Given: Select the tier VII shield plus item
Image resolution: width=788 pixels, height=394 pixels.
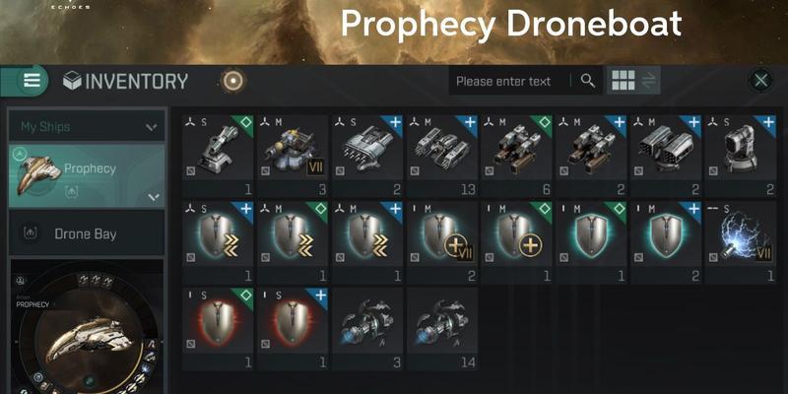Looking at the screenshot, I should click(x=442, y=241).
